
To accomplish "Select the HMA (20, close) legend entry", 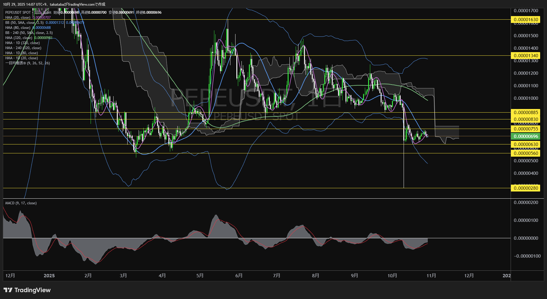I will [18, 18].
